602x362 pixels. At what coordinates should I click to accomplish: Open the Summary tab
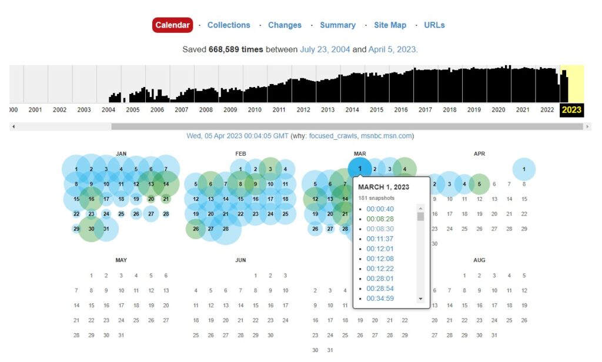pos(337,25)
